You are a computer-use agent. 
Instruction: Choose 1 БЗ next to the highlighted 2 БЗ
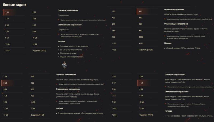113,11
